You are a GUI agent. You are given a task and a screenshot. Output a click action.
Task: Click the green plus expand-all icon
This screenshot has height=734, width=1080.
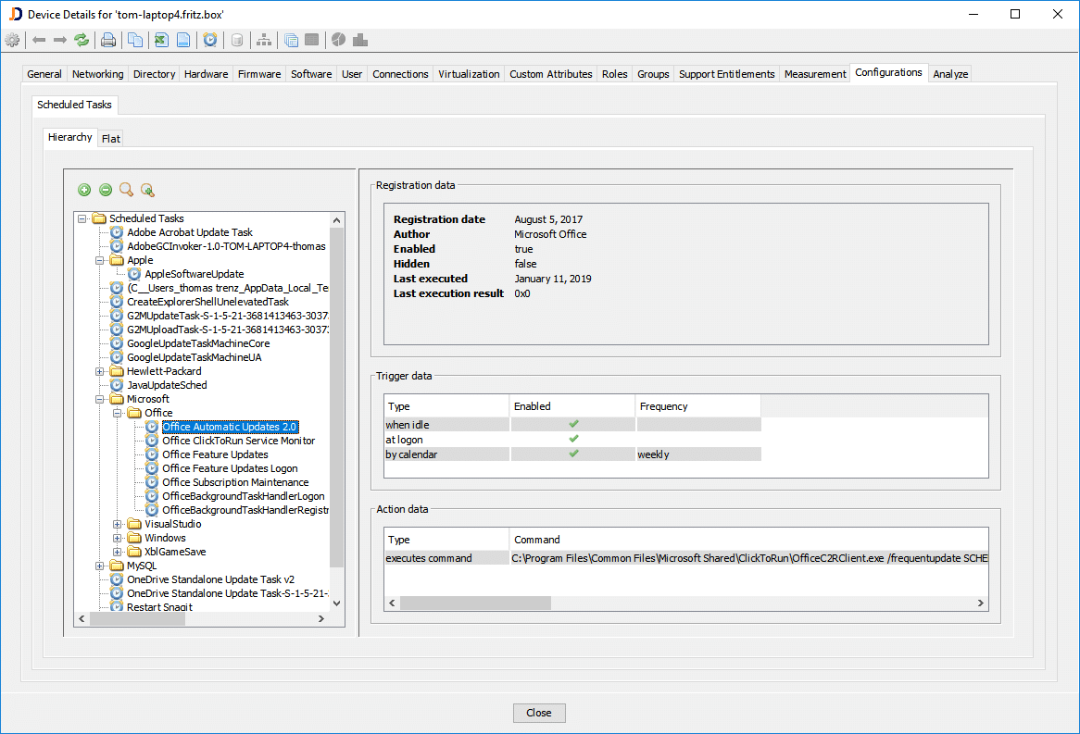pyautogui.click(x=84, y=190)
